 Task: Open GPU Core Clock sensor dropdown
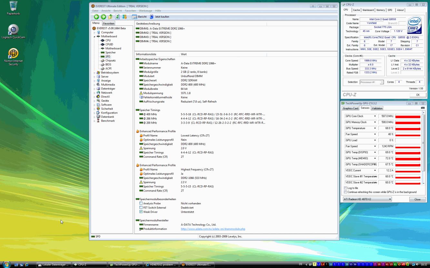(x=375, y=116)
